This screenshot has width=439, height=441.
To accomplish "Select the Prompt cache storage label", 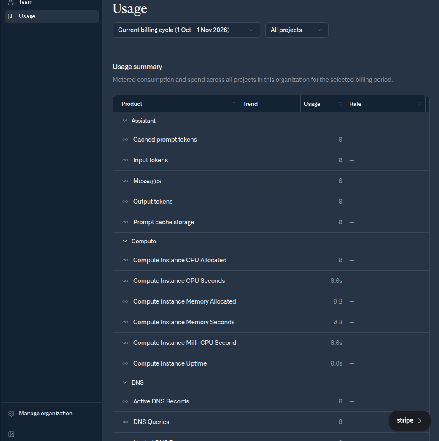I will pyautogui.click(x=164, y=222).
